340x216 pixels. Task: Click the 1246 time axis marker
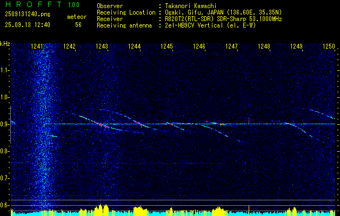pos(199,46)
